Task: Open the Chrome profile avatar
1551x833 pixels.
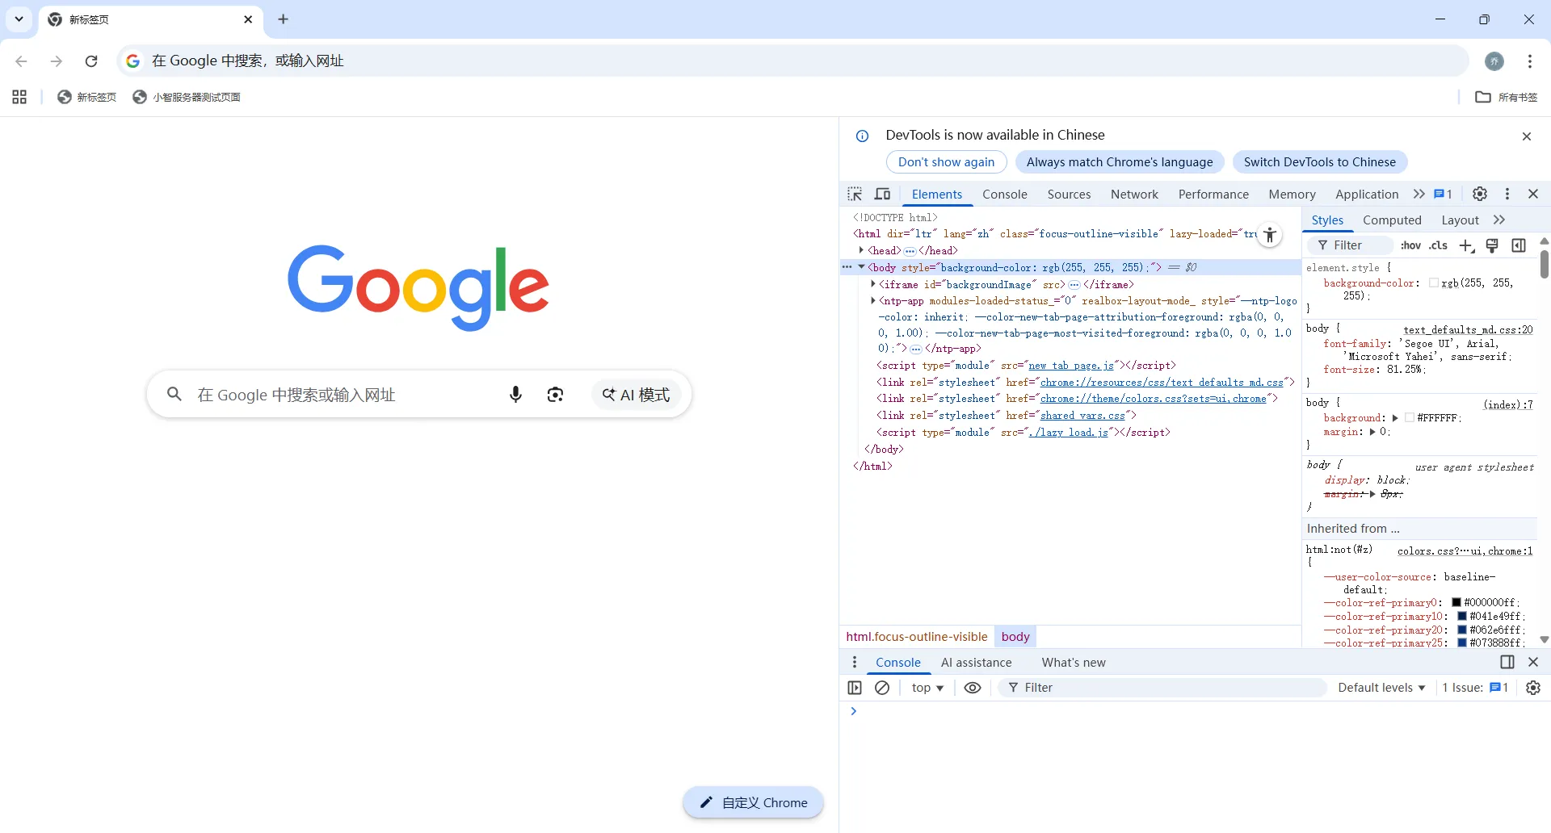Action: [x=1494, y=61]
